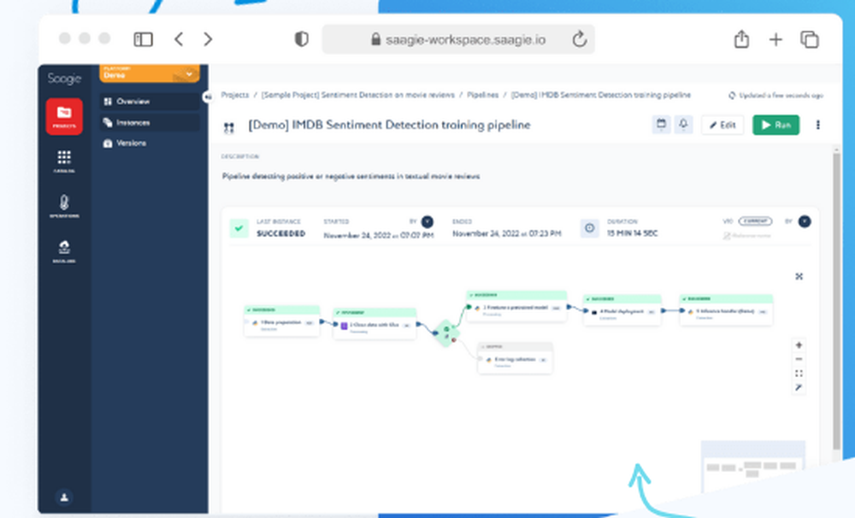Fit the pipeline graph to view

tap(799, 374)
